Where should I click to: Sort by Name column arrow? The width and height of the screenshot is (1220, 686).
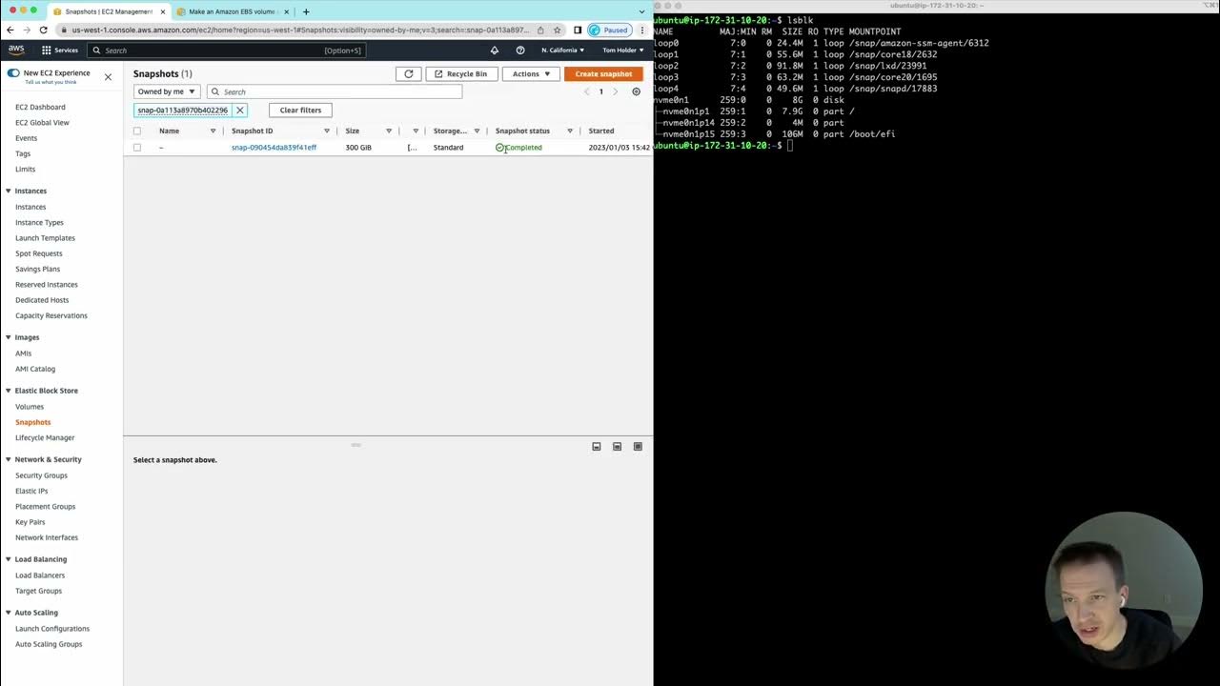[x=213, y=131]
